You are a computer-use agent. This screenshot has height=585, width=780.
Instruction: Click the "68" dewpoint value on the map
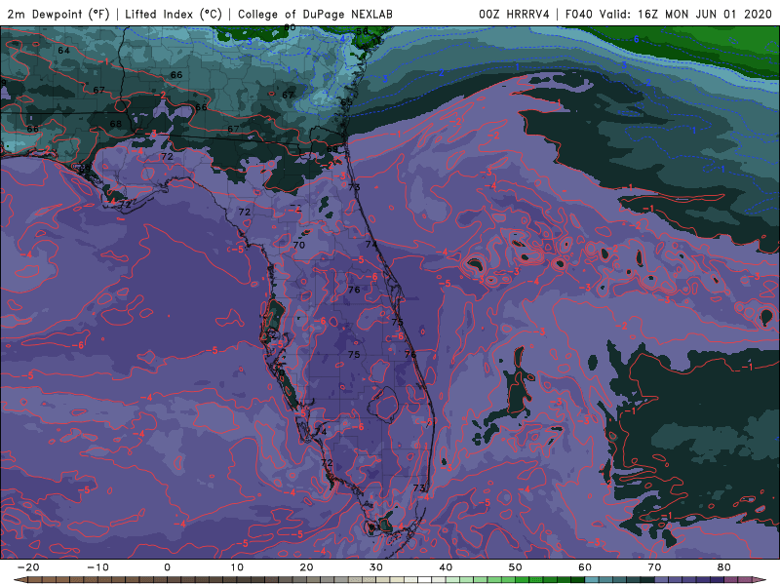(115, 124)
